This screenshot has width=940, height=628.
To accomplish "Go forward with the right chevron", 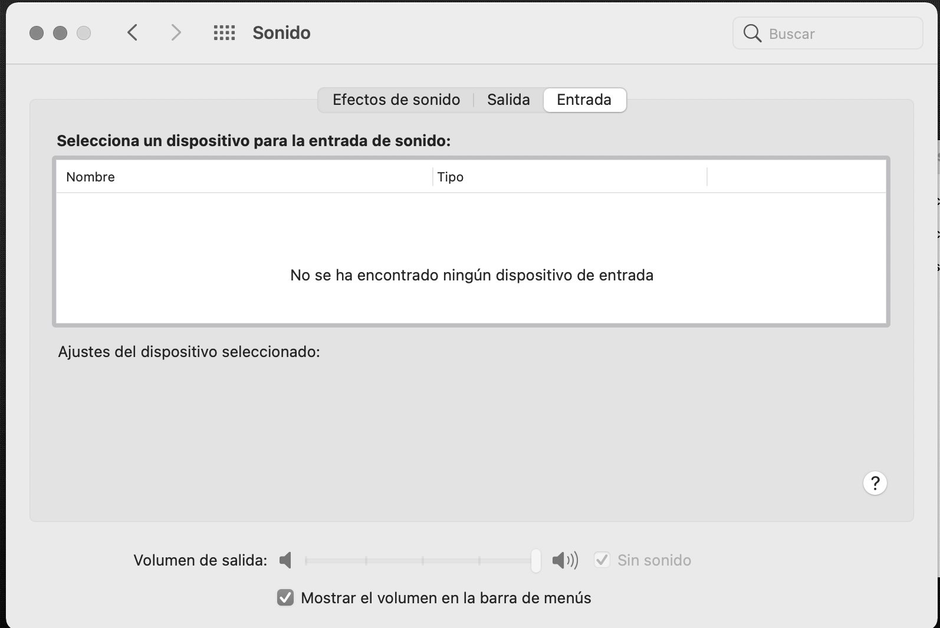I will [175, 32].
